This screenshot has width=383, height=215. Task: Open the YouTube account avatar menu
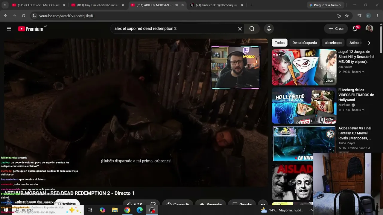[369, 29]
